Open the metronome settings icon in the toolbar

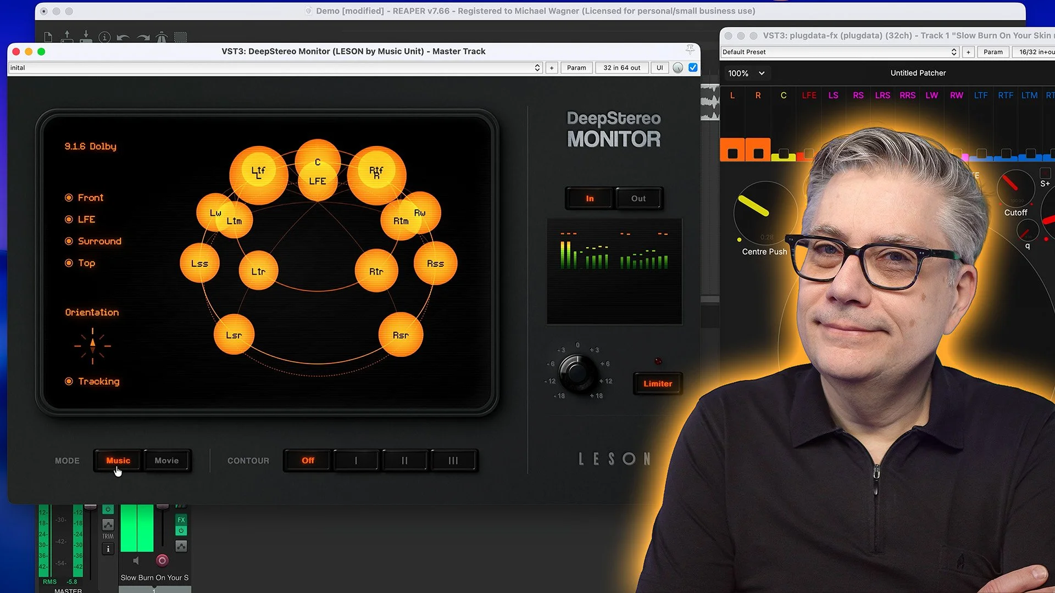(x=161, y=37)
